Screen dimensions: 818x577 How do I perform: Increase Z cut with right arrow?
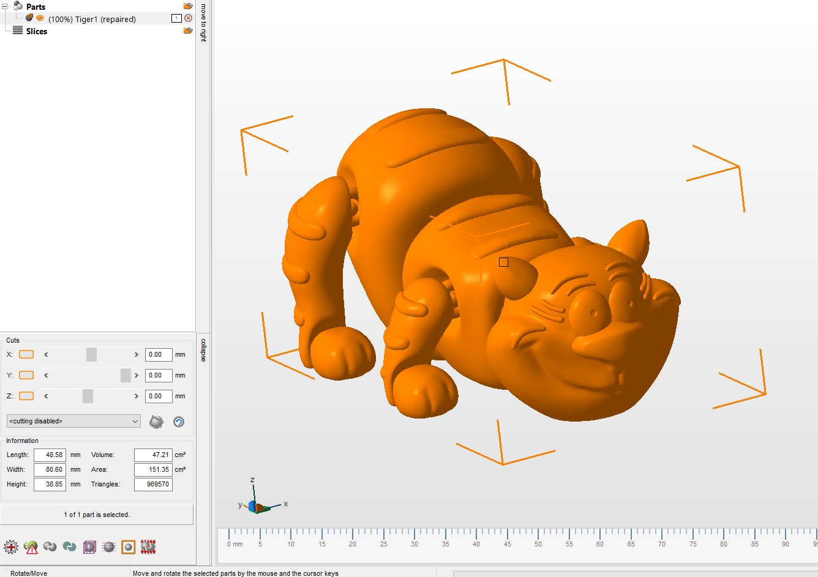click(136, 396)
